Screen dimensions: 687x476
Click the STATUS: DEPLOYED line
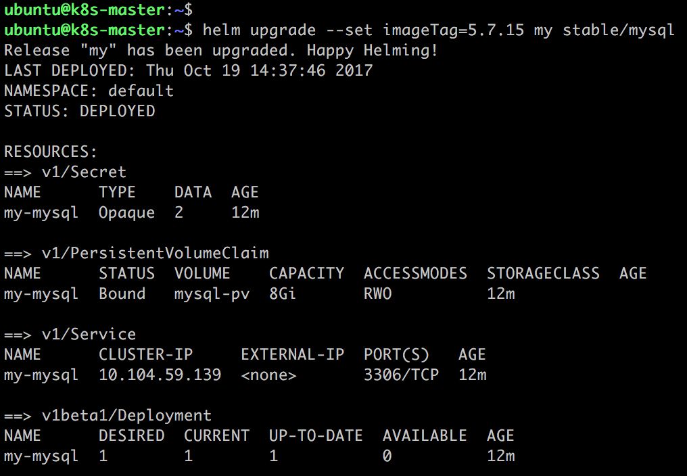pyautogui.click(x=80, y=111)
